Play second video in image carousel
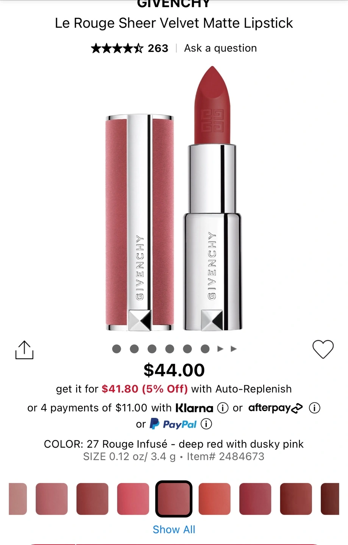 coord(234,349)
